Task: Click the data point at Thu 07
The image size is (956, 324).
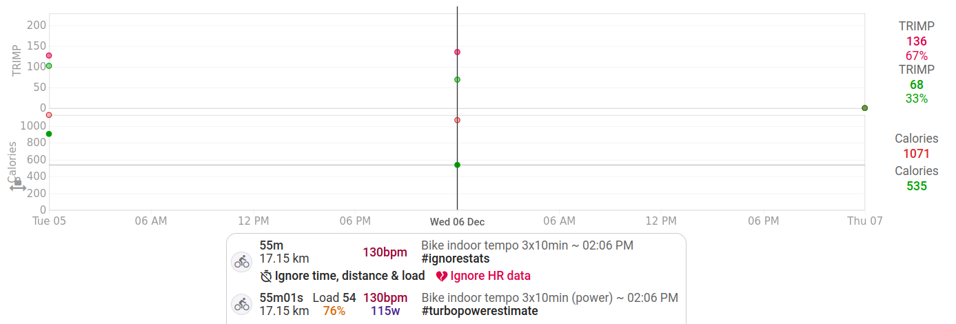Action: click(x=864, y=108)
